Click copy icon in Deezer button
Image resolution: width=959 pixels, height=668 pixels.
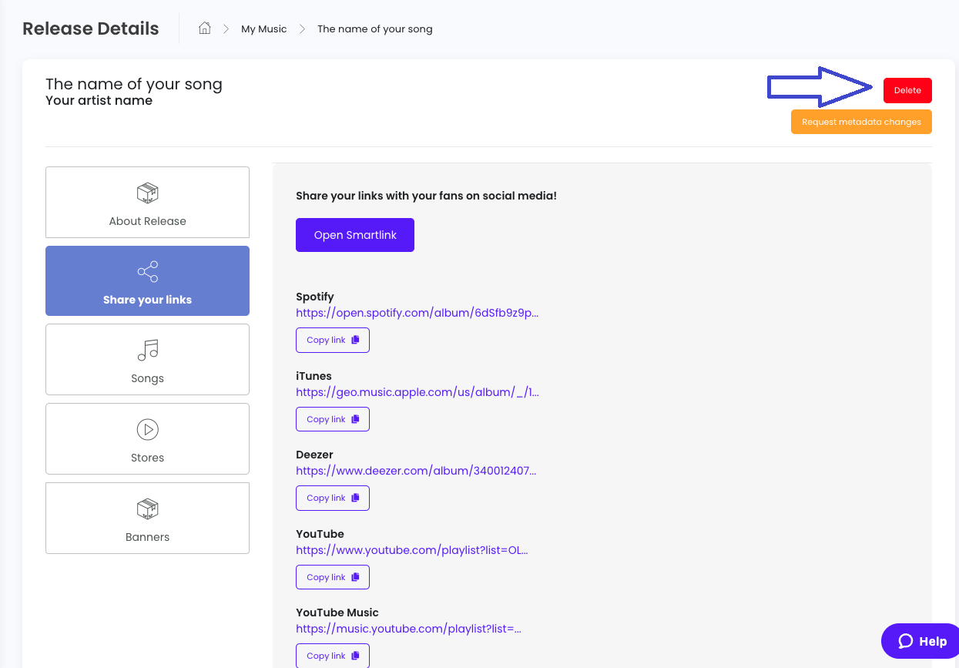(x=355, y=498)
